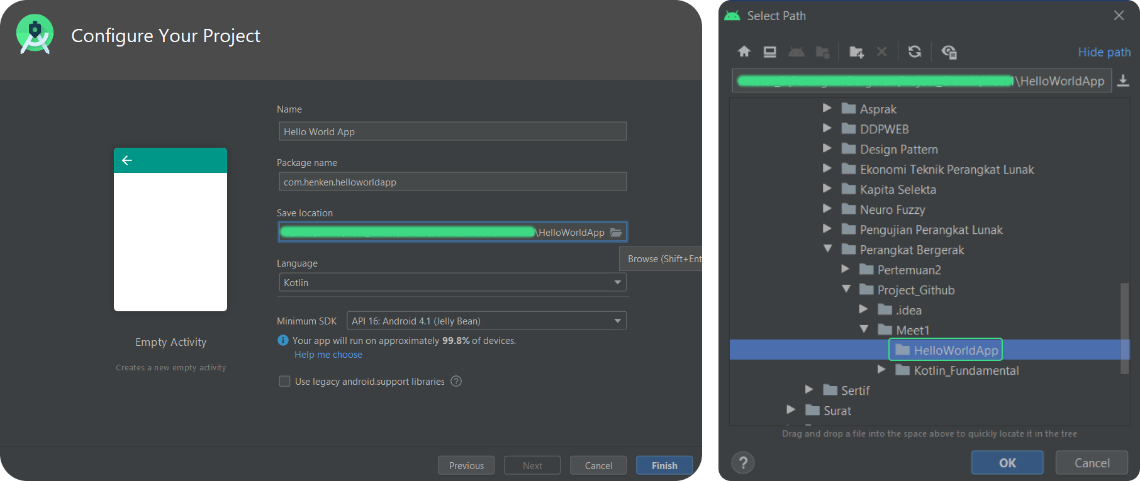
Task: Expand the Kapita Selekta folder
Action: (827, 189)
